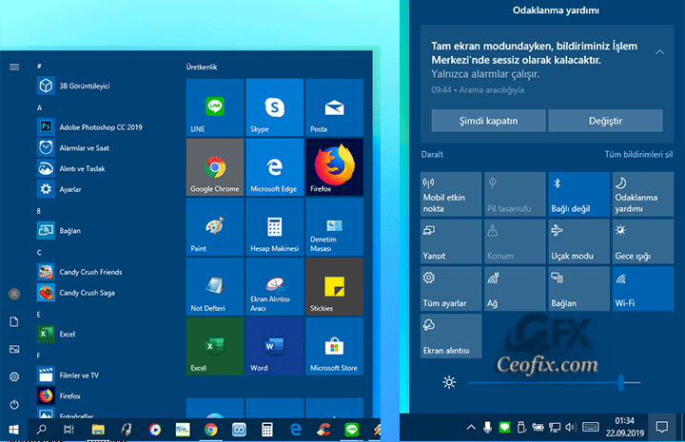Viewport: 685px width, 442px height.
Task: Open Ekran Alıntısı Aracı tile
Action: coord(275,287)
